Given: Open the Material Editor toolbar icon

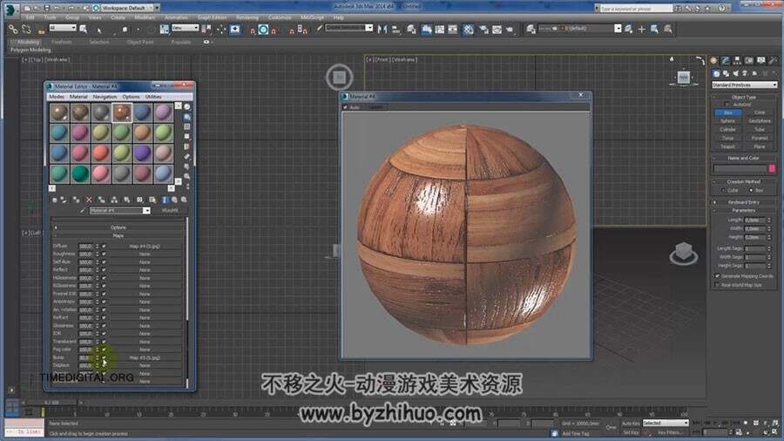Looking at the screenshot, I should click(468, 30).
